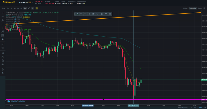Viewport: 207px width, 109px height.
Task: Open line settings gear in floating toolbar
Action: click(x=90, y=14)
